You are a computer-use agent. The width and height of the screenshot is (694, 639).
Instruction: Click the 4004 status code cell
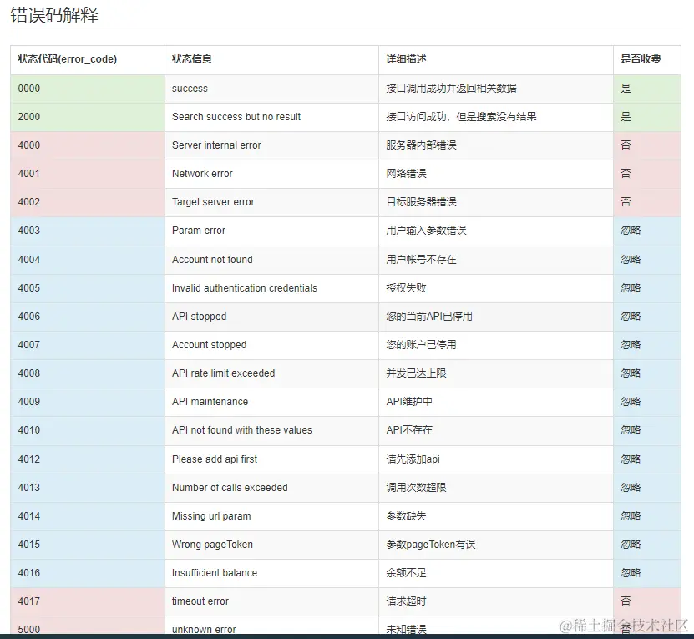click(88, 260)
